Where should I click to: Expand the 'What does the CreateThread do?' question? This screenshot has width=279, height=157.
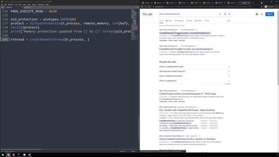(195, 72)
